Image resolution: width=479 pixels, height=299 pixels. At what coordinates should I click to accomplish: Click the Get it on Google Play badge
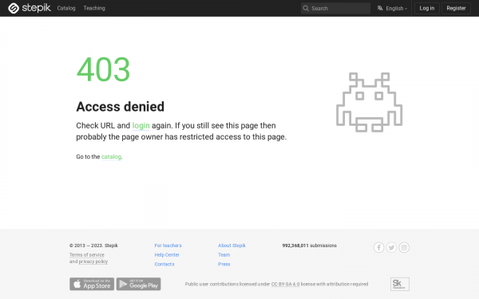pyautogui.click(x=138, y=284)
